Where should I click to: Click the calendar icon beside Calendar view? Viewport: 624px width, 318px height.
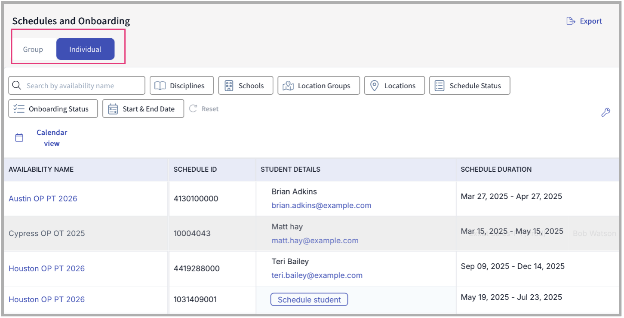[19, 138]
